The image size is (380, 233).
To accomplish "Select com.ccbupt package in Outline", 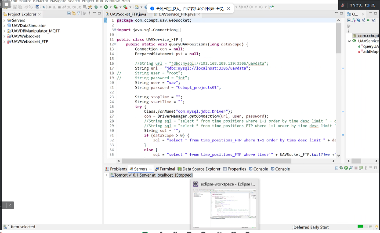I will pos(366,36).
